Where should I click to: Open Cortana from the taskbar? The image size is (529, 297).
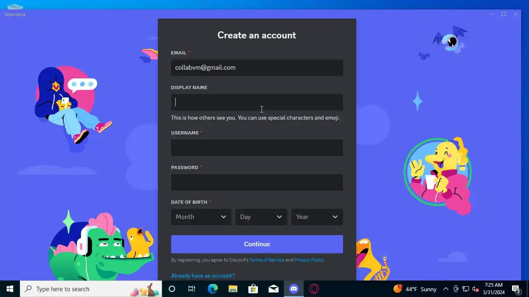tap(172, 289)
